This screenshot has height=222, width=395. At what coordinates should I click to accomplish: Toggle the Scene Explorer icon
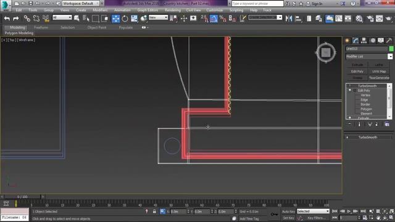pos(309,18)
